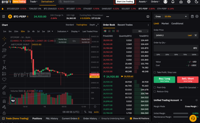The image size is (200, 123).
Task: Check the Post-Only option
Action: tap(155, 87)
